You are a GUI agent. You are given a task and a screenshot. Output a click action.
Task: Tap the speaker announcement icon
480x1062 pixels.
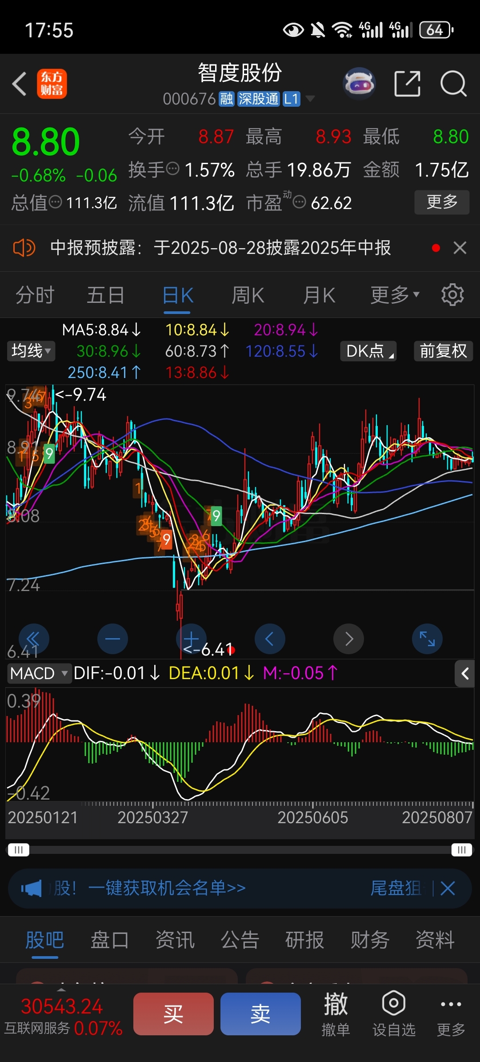coord(24,248)
